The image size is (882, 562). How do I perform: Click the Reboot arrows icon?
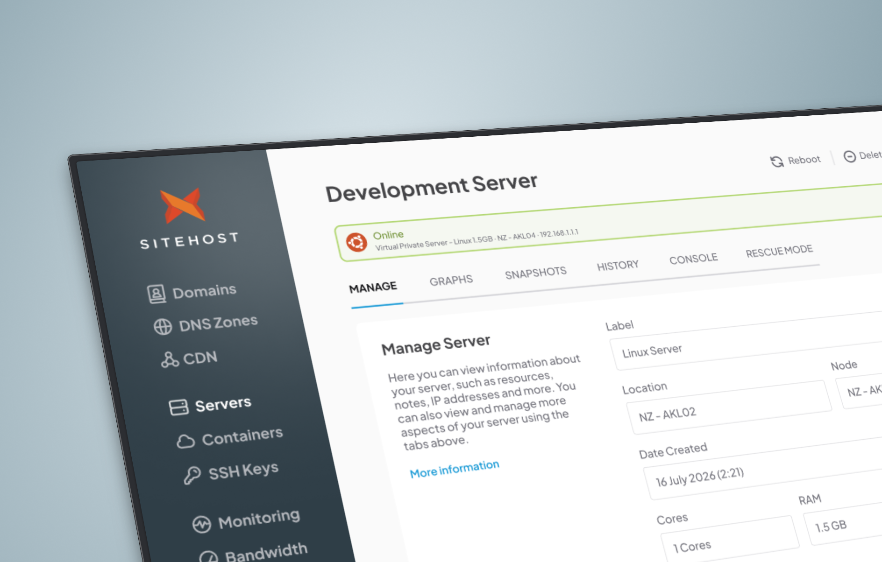(776, 162)
